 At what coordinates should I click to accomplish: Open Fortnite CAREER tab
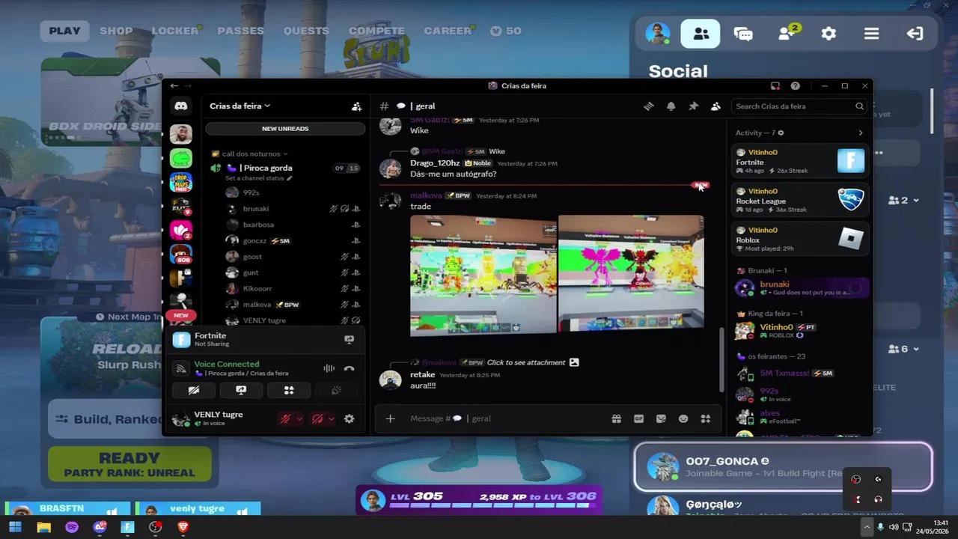[x=448, y=31]
